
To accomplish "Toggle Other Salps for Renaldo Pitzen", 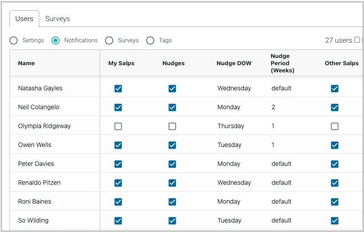I will [x=335, y=183].
